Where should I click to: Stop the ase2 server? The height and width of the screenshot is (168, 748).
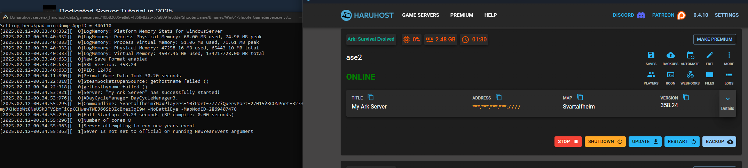coord(568,142)
